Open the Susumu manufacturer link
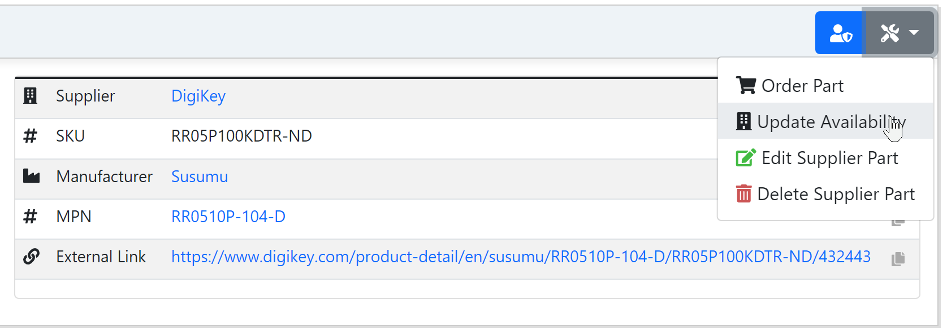 coord(199,176)
